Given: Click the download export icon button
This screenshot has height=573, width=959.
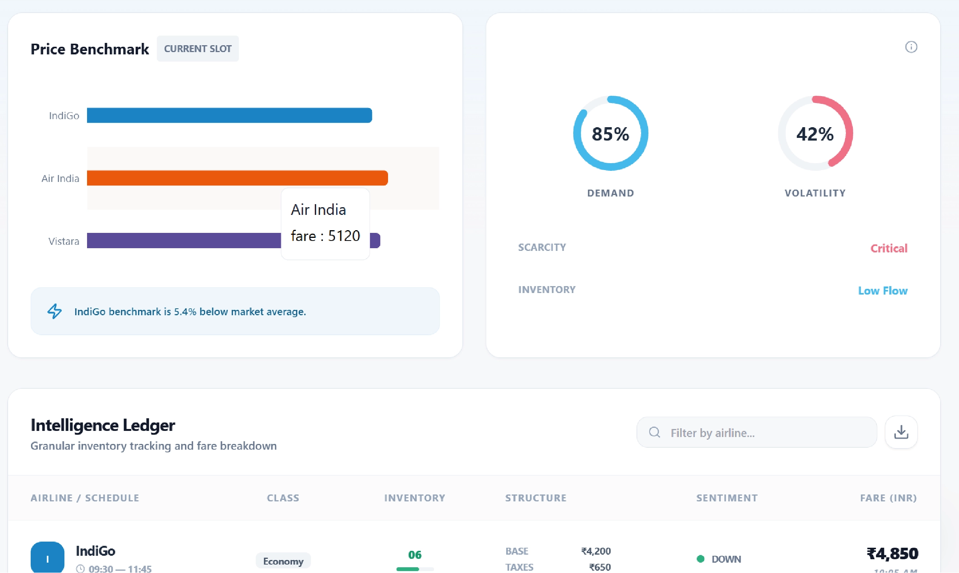Looking at the screenshot, I should tap(901, 432).
